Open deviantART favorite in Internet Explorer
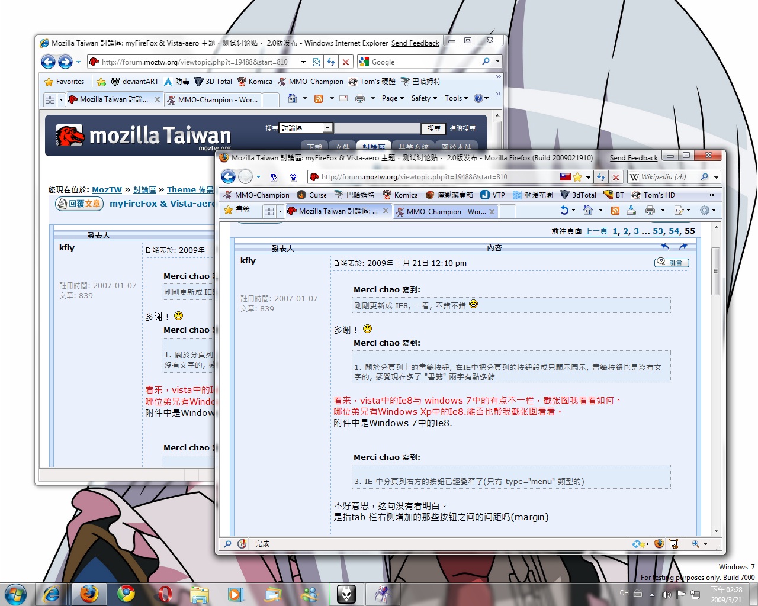Screen dimensions: 758x606 [x=134, y=82]
